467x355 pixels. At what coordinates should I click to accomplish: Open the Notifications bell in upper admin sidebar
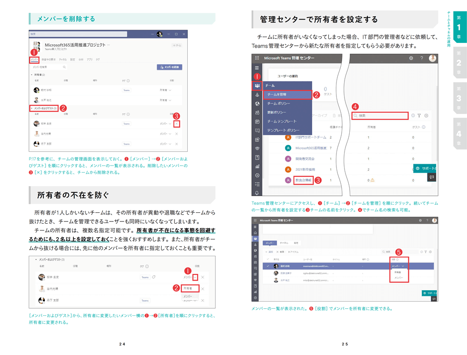pyautogui.click(x=257, y=193)
